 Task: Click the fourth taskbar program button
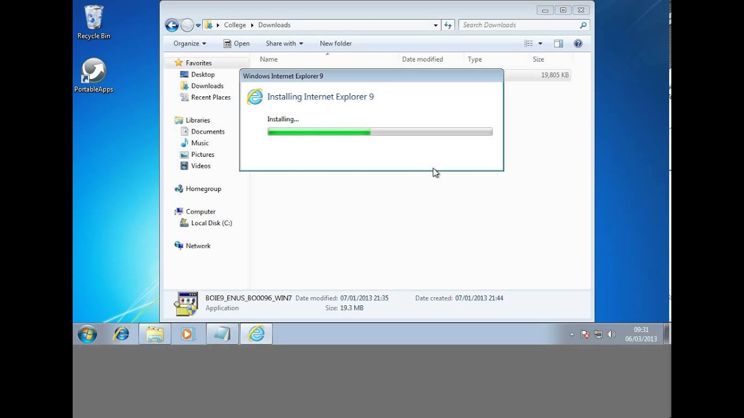[221, 334]
